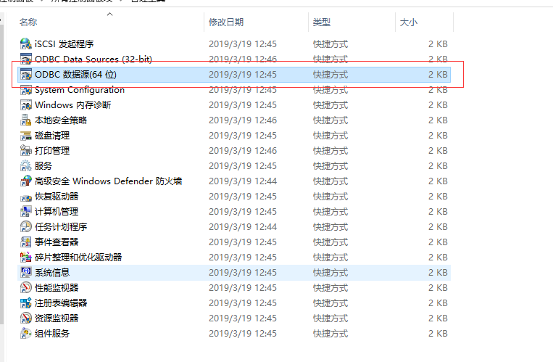Select the 资源监视器 file name

tap(57, 318)
